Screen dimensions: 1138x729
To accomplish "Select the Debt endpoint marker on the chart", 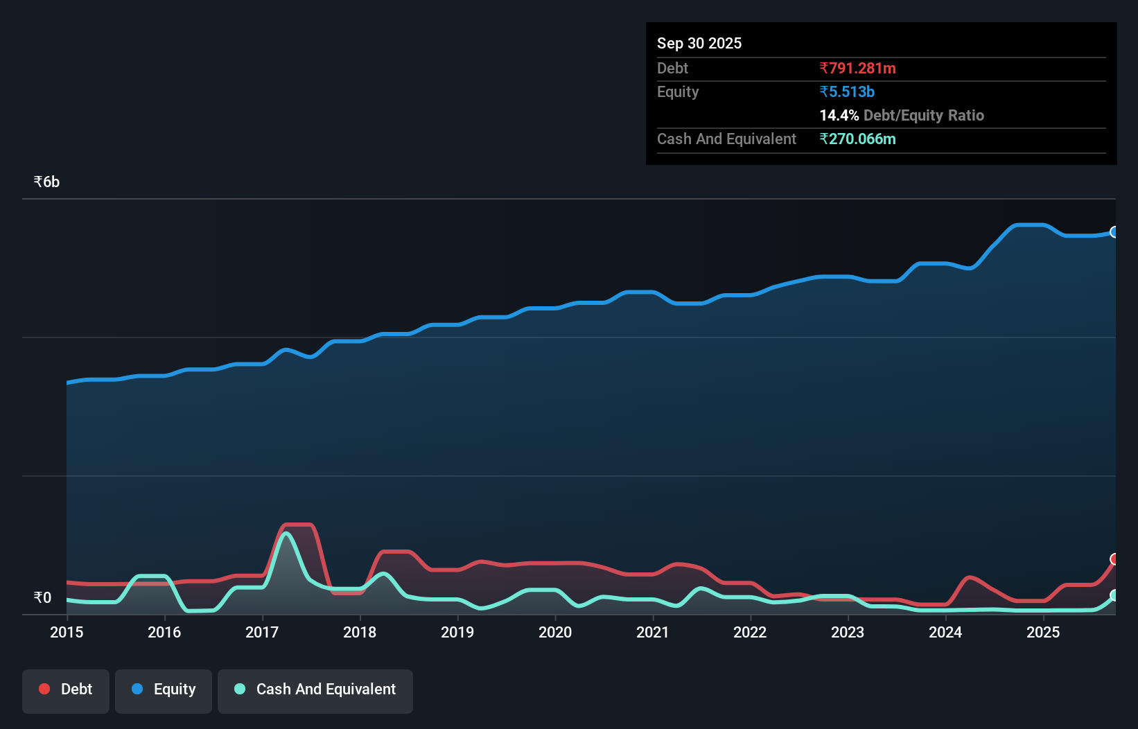I will click(x=1114, y=559).
